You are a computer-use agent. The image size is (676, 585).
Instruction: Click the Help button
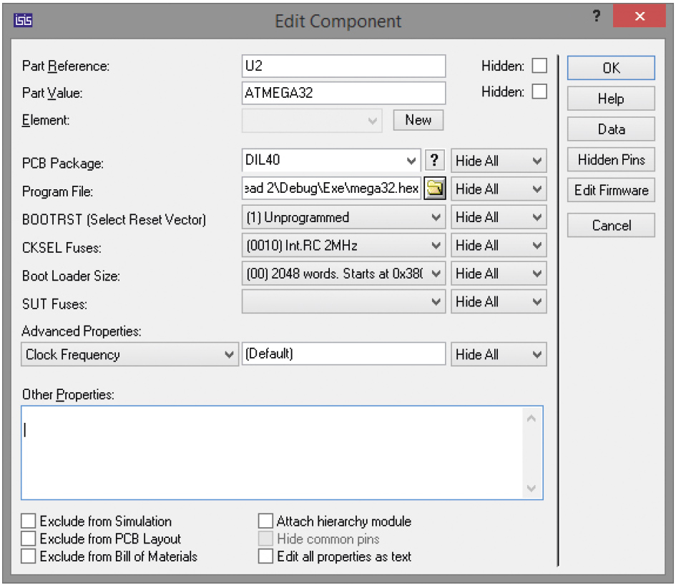[611, 99]
